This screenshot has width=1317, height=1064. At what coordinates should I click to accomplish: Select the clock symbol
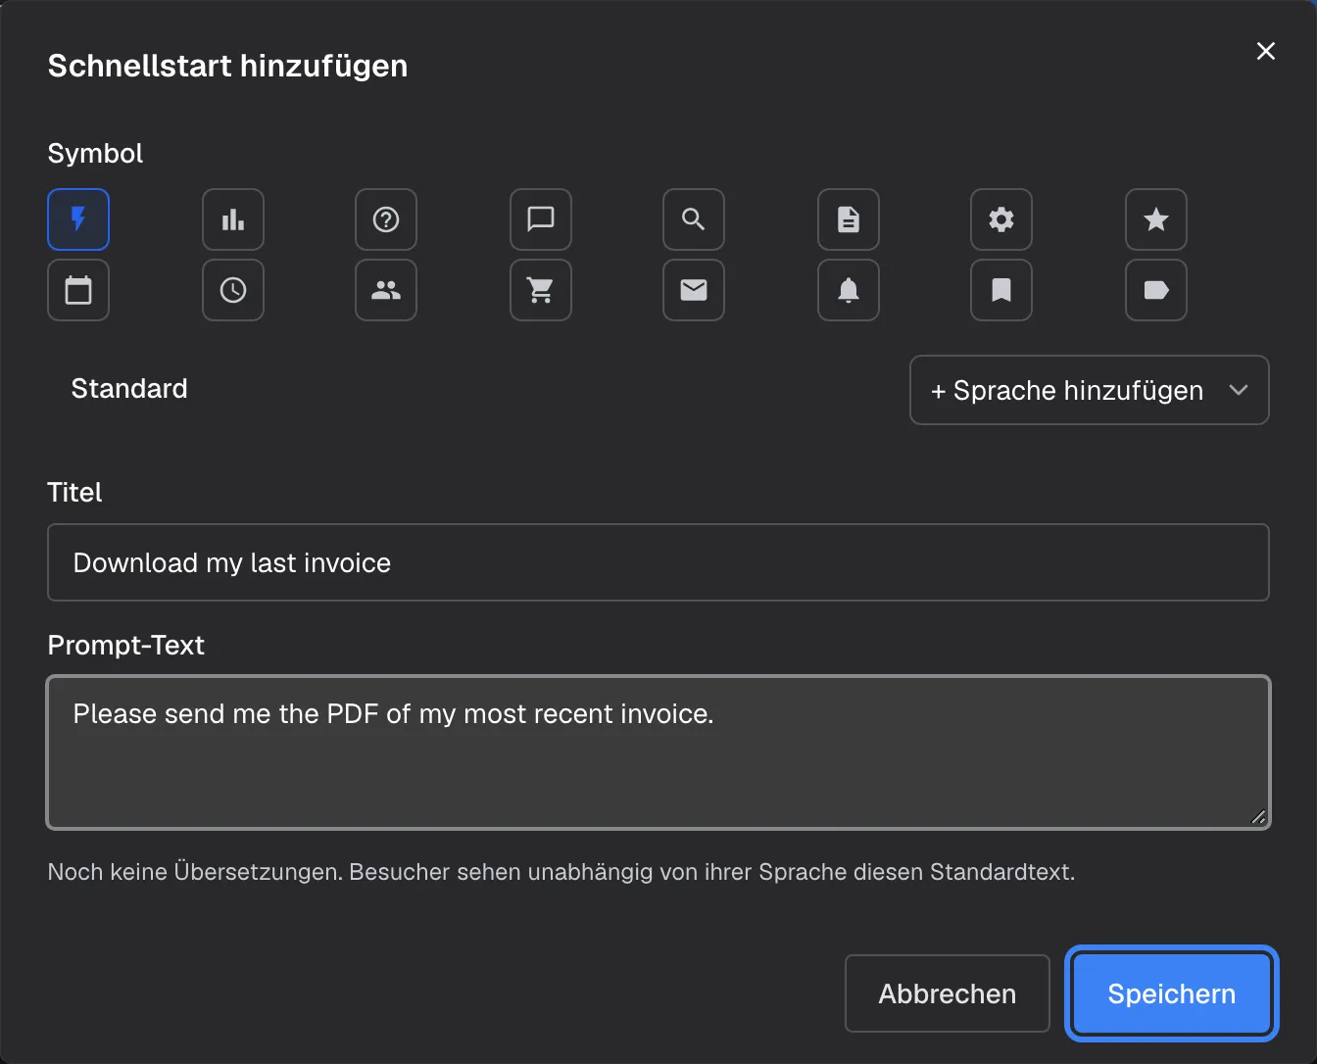point(233,290)
